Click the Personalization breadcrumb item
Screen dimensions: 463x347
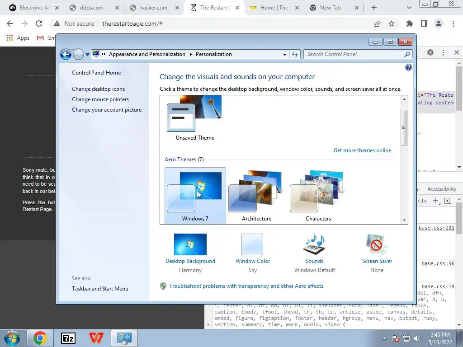pyautogui.click(x=214, y=54)
